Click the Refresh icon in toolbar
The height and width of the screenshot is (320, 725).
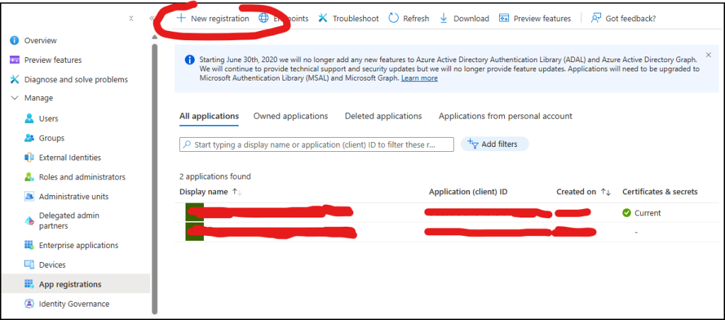pyautogui.click(x=394, y=18)
